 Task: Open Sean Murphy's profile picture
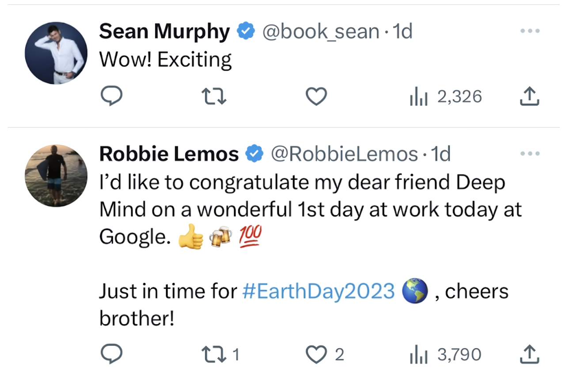click(56, 53)
